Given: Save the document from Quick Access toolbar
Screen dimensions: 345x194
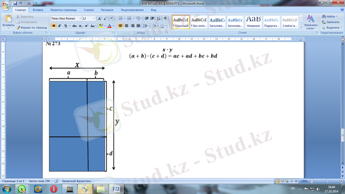Looking at the screenshot, I should [x=16, y=3].
